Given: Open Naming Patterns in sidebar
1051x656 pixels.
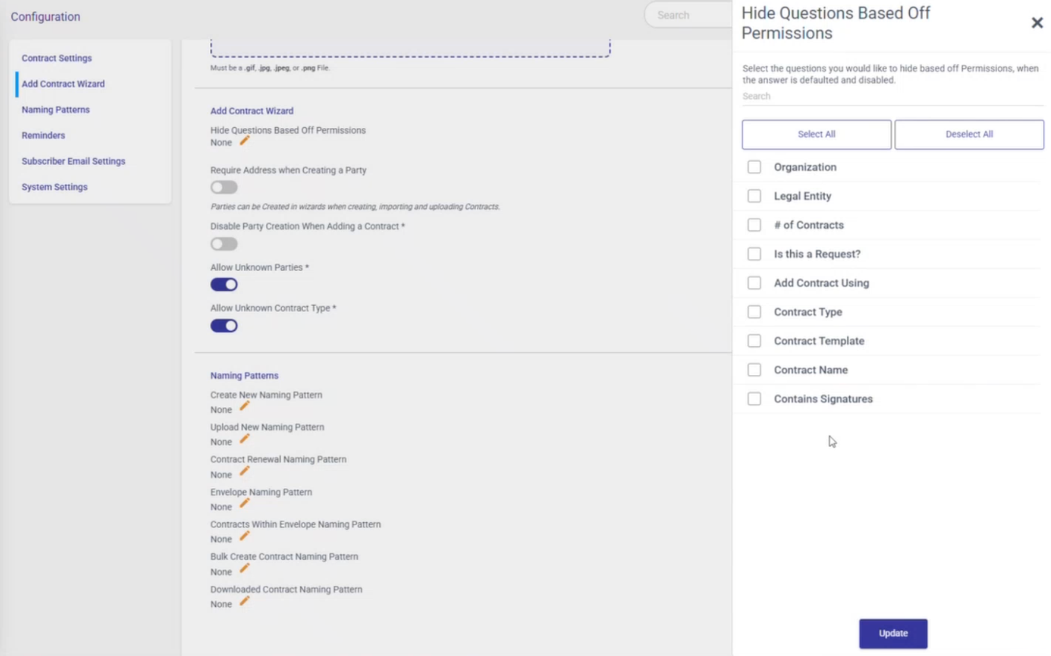Looking at the screenshot, I should 55,110.
